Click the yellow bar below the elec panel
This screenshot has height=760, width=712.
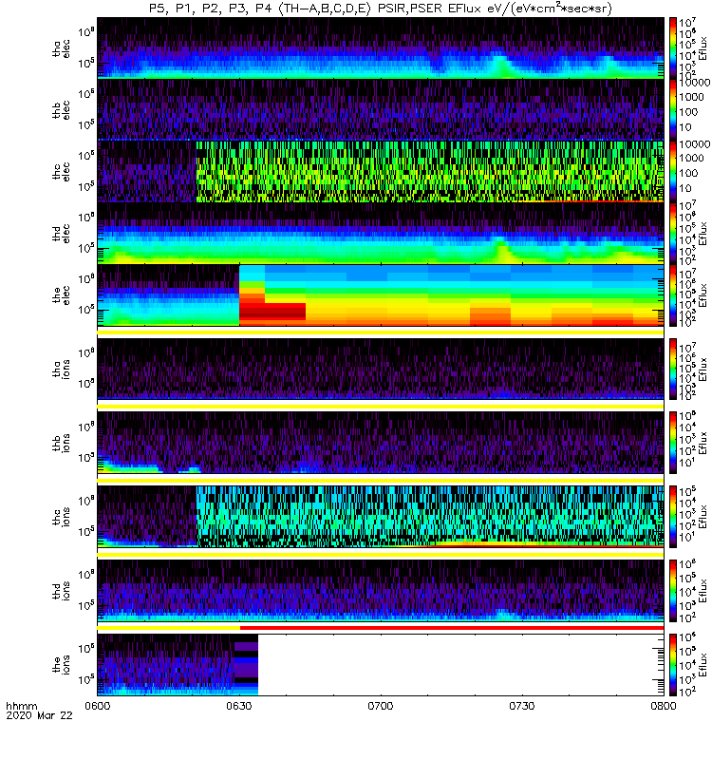click(x=381, y=332)
